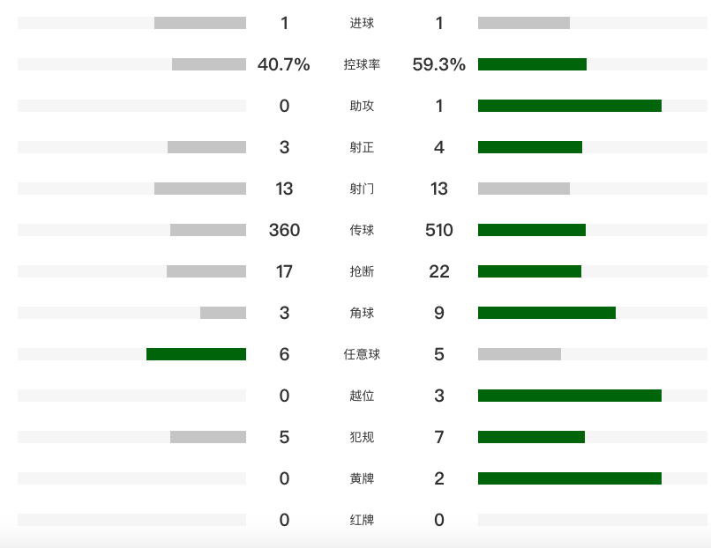Click the 59.3% possession value
Viewport: 711px width, 548px height.
438,64
